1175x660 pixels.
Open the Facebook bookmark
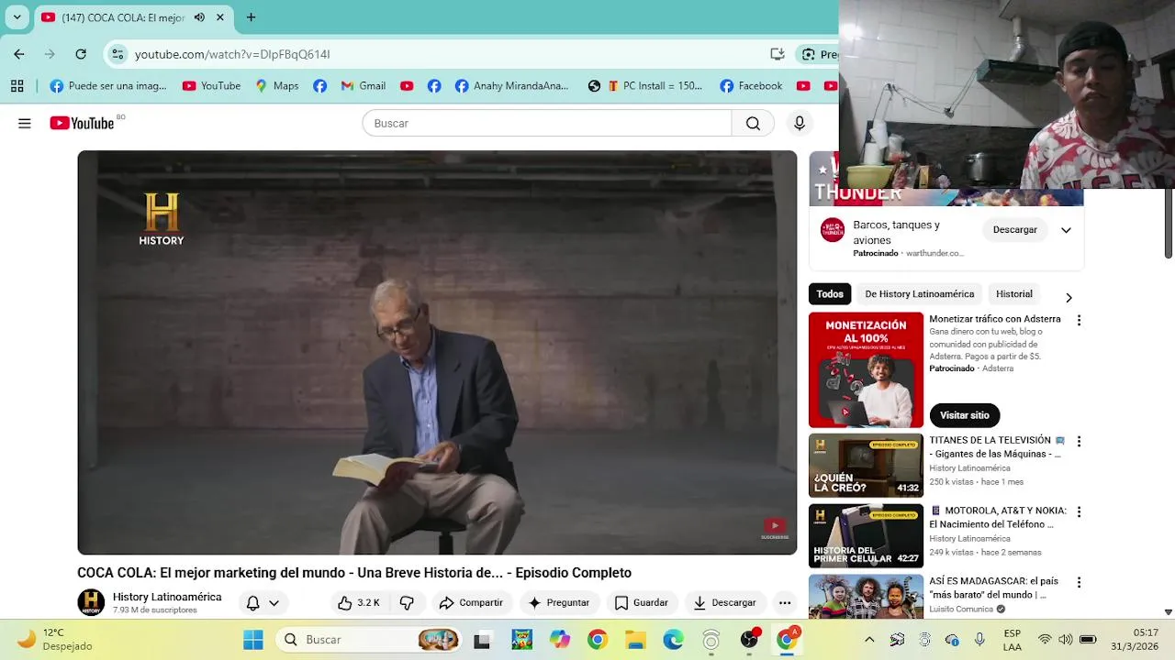point(751,85)
